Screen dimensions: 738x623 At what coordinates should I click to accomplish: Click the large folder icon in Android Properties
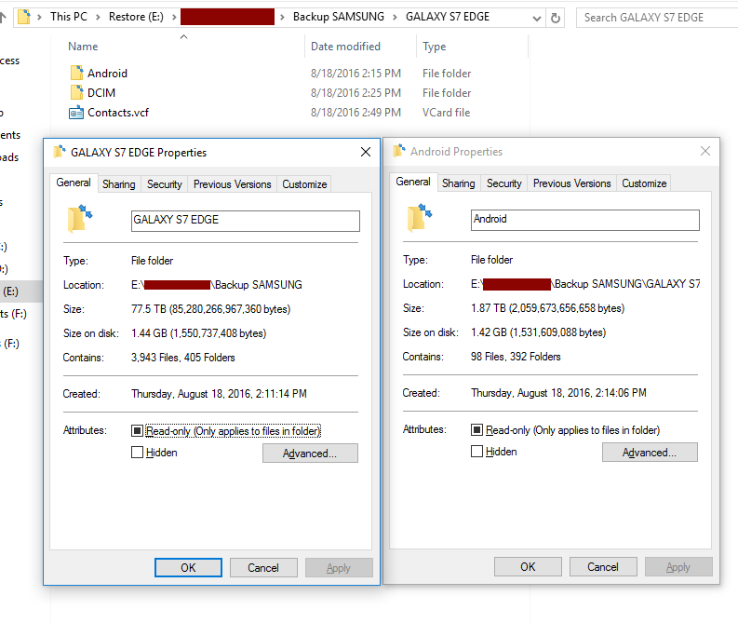tap(420, 218)
